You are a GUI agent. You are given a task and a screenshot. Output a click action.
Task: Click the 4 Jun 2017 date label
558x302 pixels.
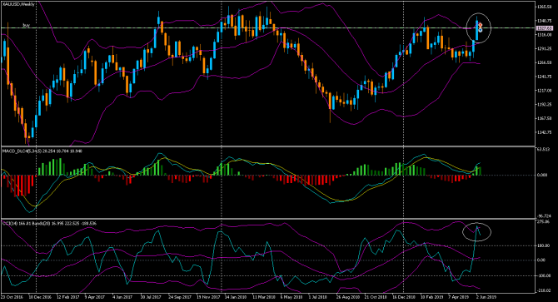122,297
